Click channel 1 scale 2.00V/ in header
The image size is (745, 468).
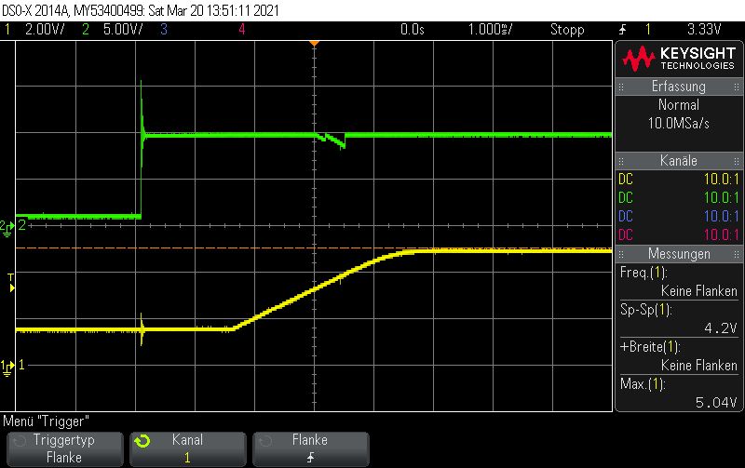point(45,30)
